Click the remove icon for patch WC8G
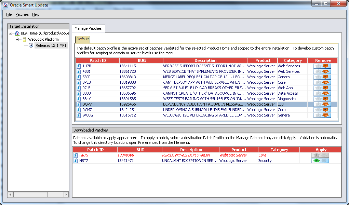This screenshot has width=349, height=205. click(326, 115)
